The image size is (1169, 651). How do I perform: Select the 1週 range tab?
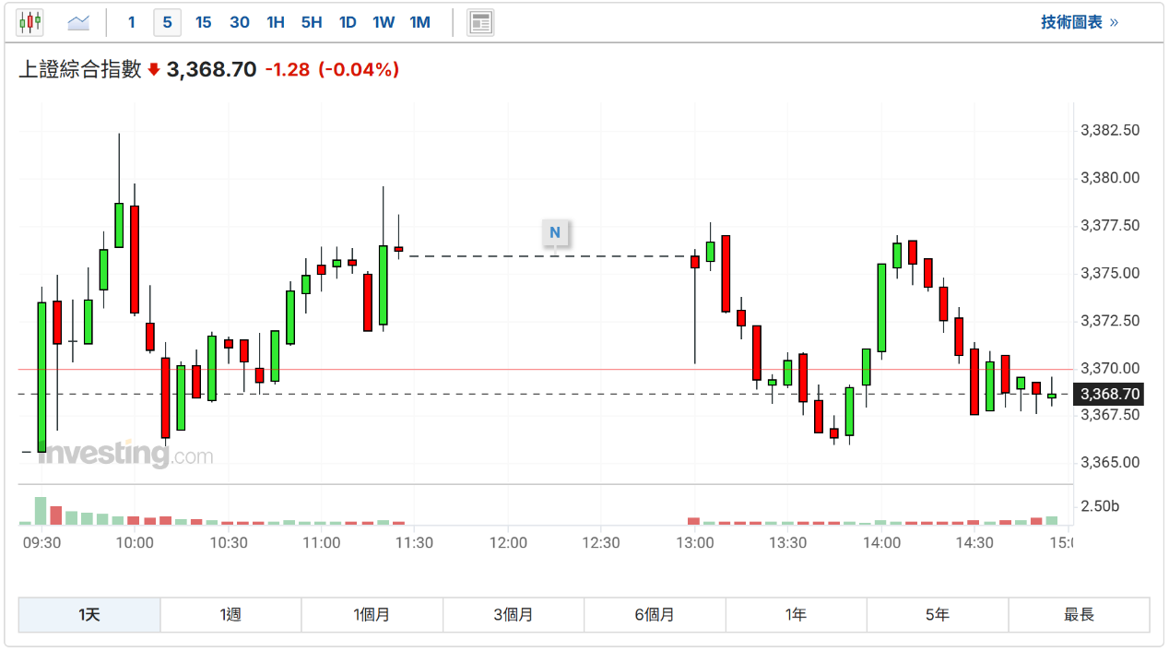point(230,615)
